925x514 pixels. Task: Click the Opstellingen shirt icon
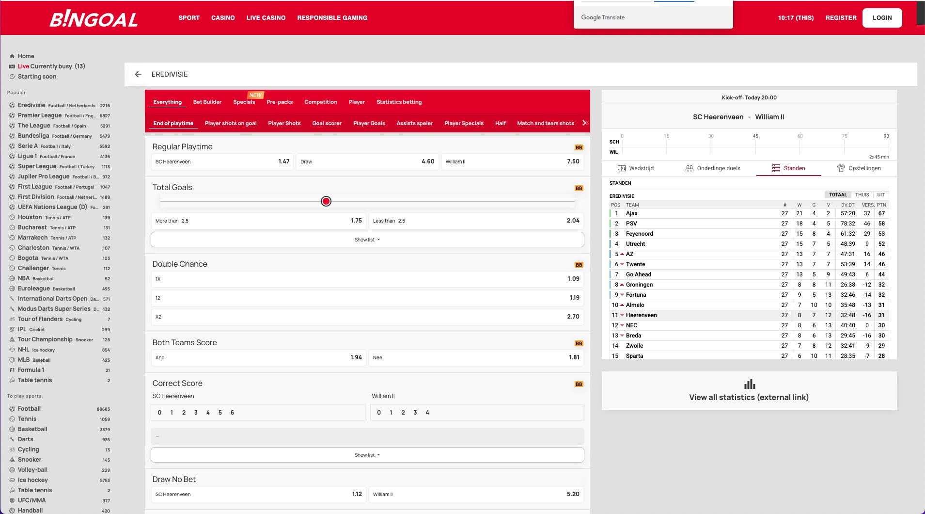tap(841, 168)
